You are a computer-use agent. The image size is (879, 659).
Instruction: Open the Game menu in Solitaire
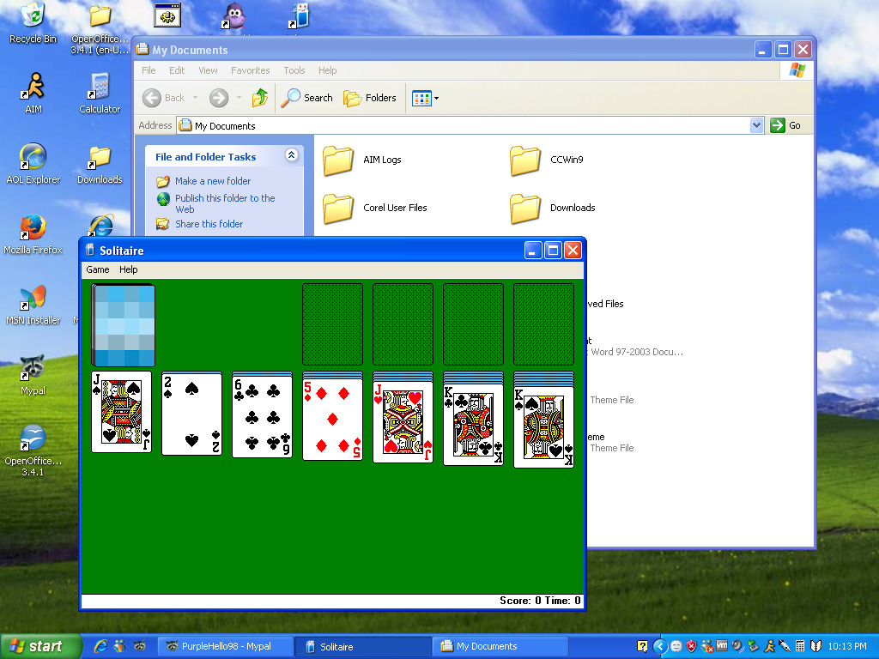[x=97, y=269]
